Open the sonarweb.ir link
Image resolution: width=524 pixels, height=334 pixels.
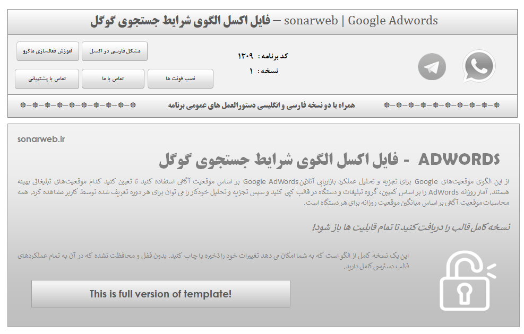pyautogui.click(x=41, y=139)
